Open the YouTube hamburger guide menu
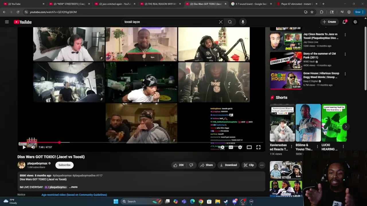This screenshot has height=206, width=367. click(7, 22)
